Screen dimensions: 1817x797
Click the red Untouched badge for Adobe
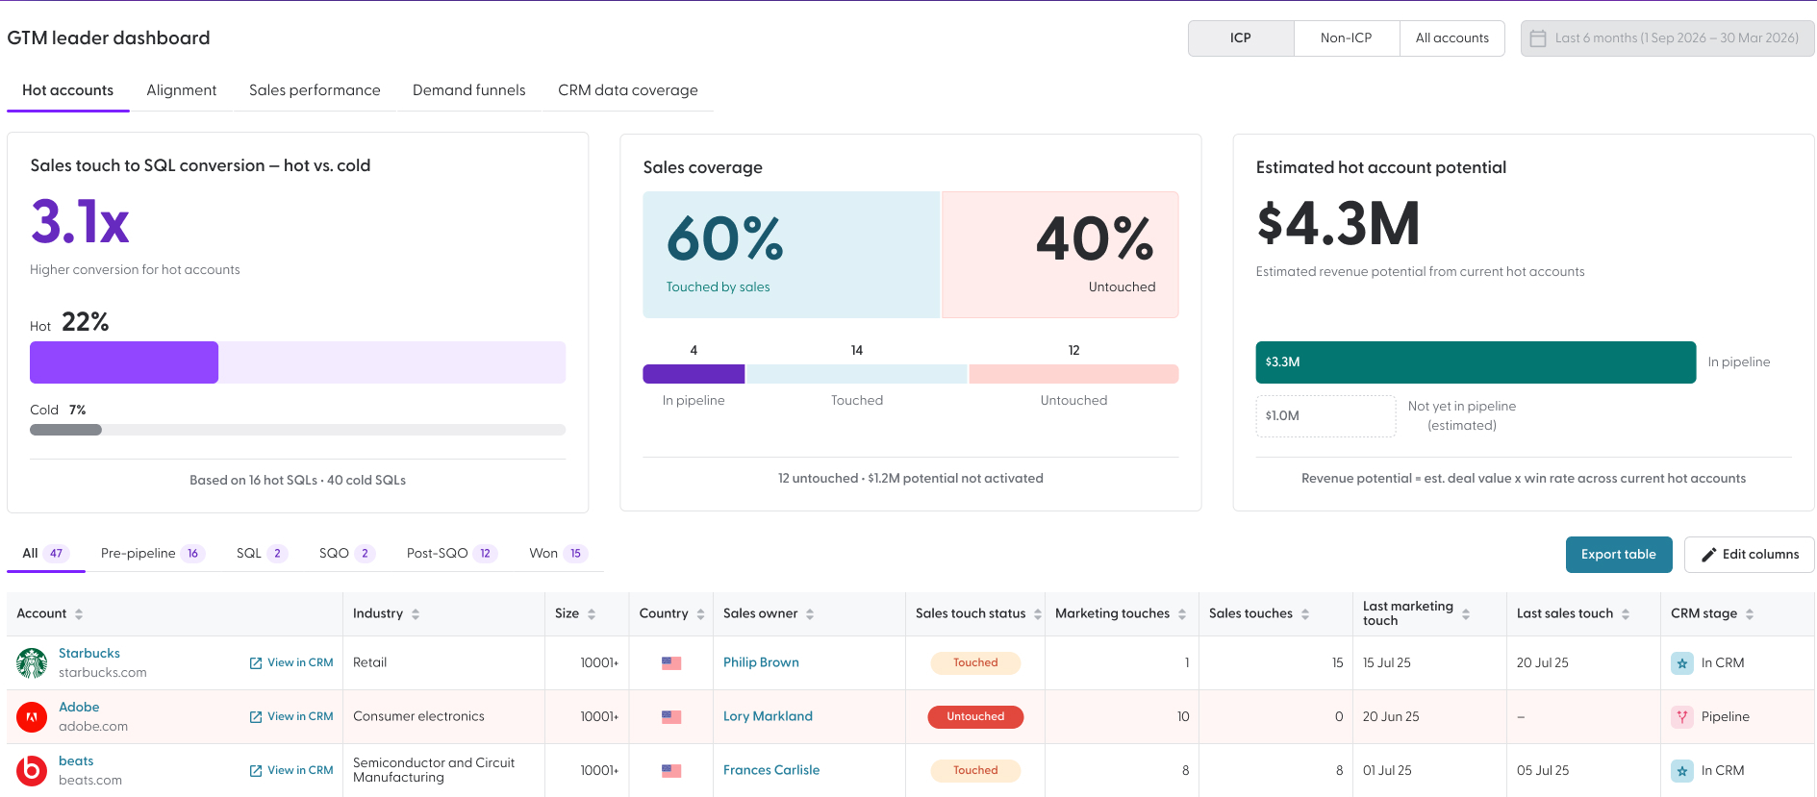pyautogui.click(x=975, y=717)
